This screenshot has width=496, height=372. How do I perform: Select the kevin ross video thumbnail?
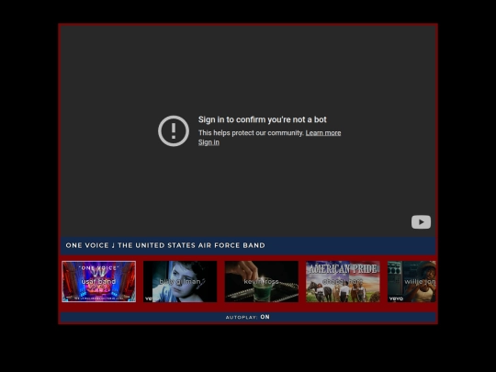pos(262,282)
